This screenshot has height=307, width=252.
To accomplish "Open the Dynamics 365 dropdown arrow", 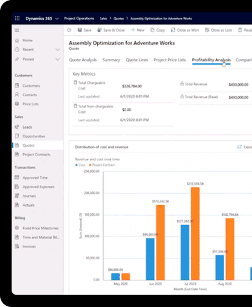I will coord(57,19).
